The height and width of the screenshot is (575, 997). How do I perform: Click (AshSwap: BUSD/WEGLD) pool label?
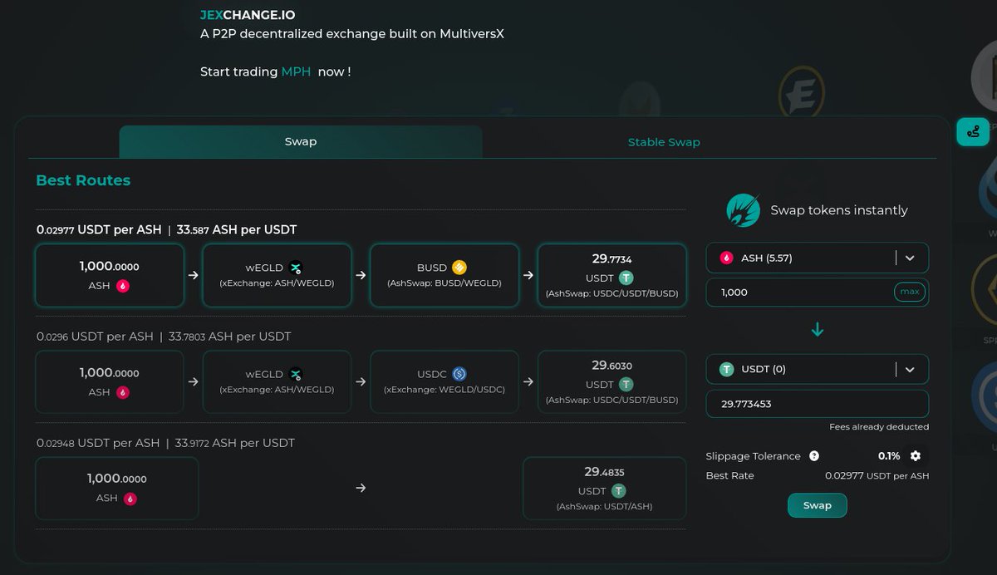point(444,283)
